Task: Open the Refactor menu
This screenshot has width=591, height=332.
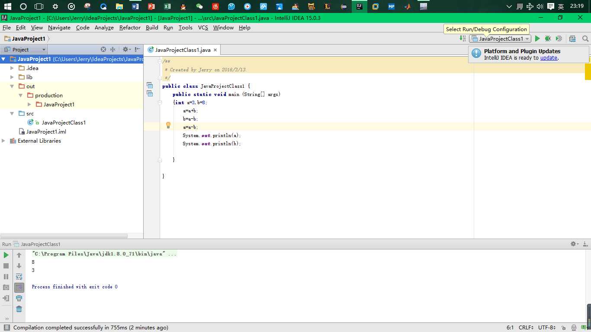Action: coord(130,27)
